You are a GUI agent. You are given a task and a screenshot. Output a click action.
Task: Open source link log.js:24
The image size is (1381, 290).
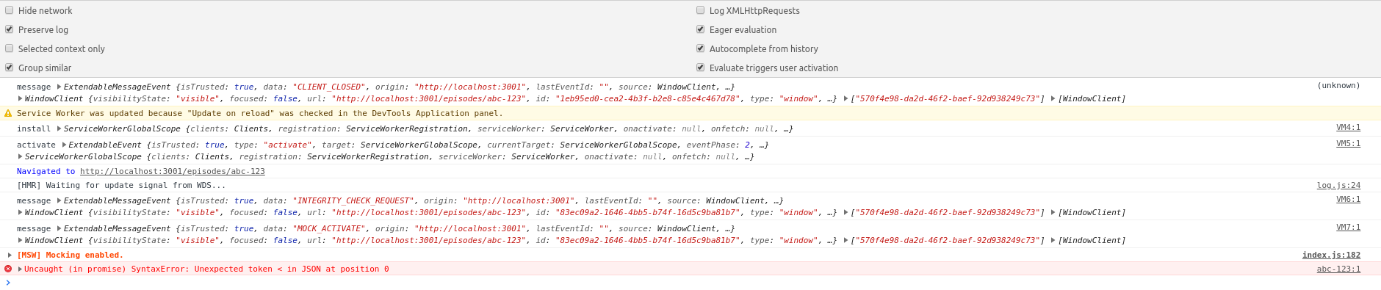click(x=1338, y=185)
